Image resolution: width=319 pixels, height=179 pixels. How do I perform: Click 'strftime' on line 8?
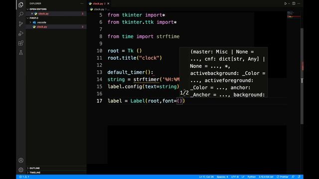[168, 36]
